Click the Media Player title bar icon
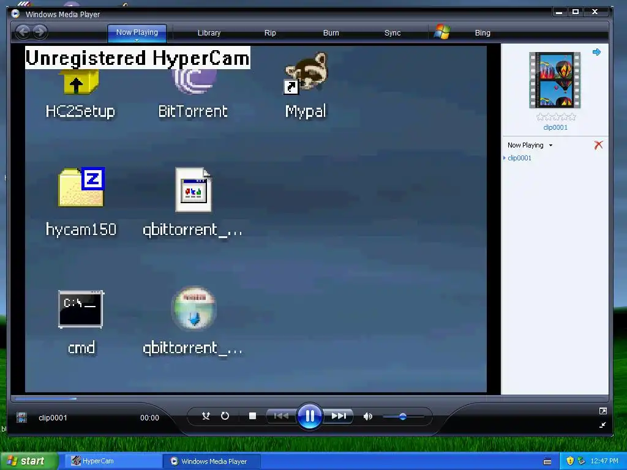 click(15, 13)
